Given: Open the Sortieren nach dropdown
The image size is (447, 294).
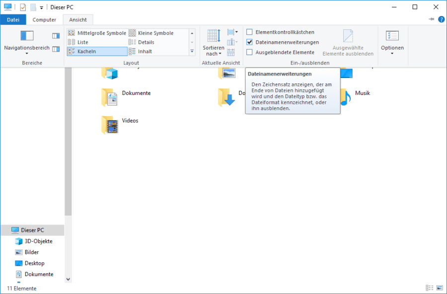Looking at the screenshot, I should 214,43.
